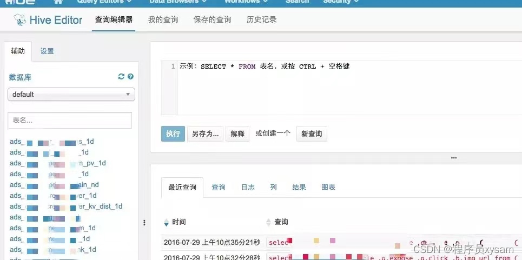The width and height of the screenshot is (522, 260).
Task: Switch to the 图表 tab
Action: pyautogui.click(x=328, y=188)
